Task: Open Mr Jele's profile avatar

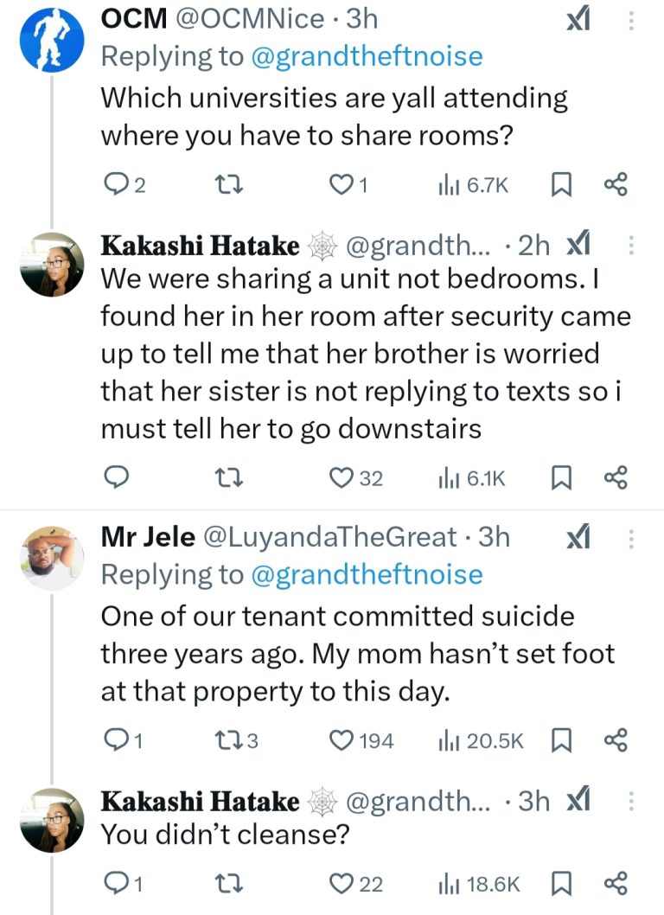Action: (x=52, y=560)
